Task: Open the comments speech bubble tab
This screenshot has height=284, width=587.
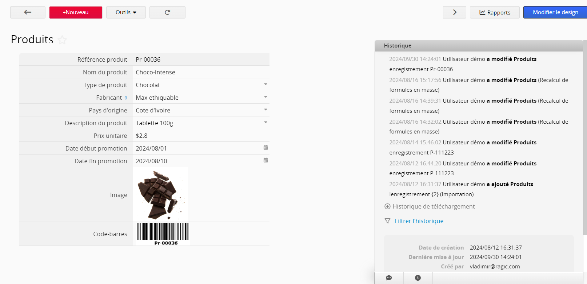Action: pos(389,278)
